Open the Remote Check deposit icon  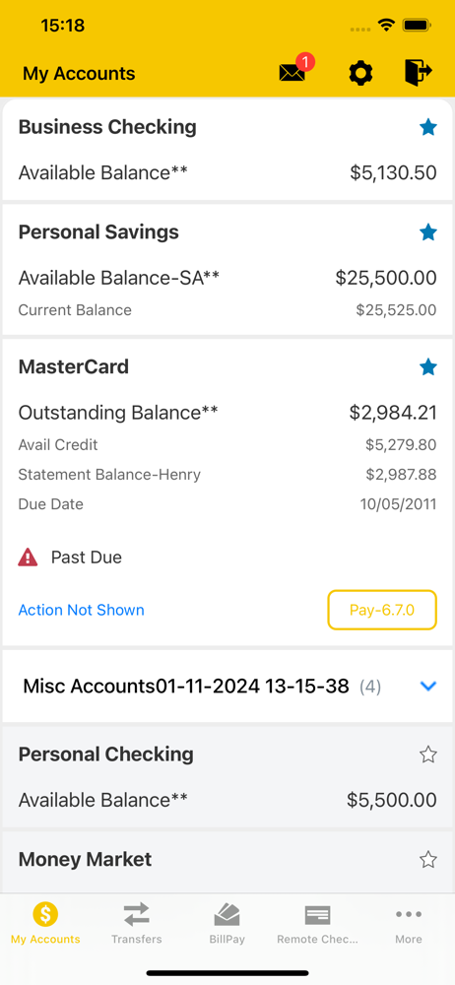[318, 915]
